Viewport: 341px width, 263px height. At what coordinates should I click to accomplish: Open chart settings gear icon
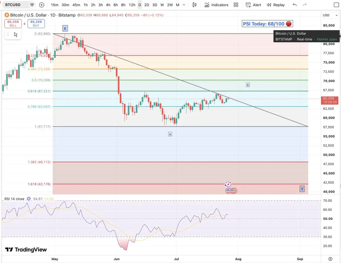click(330, 259)
